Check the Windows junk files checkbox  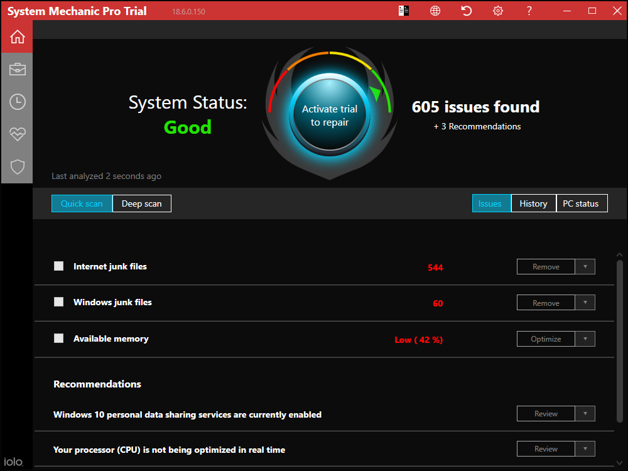[58, 301]
